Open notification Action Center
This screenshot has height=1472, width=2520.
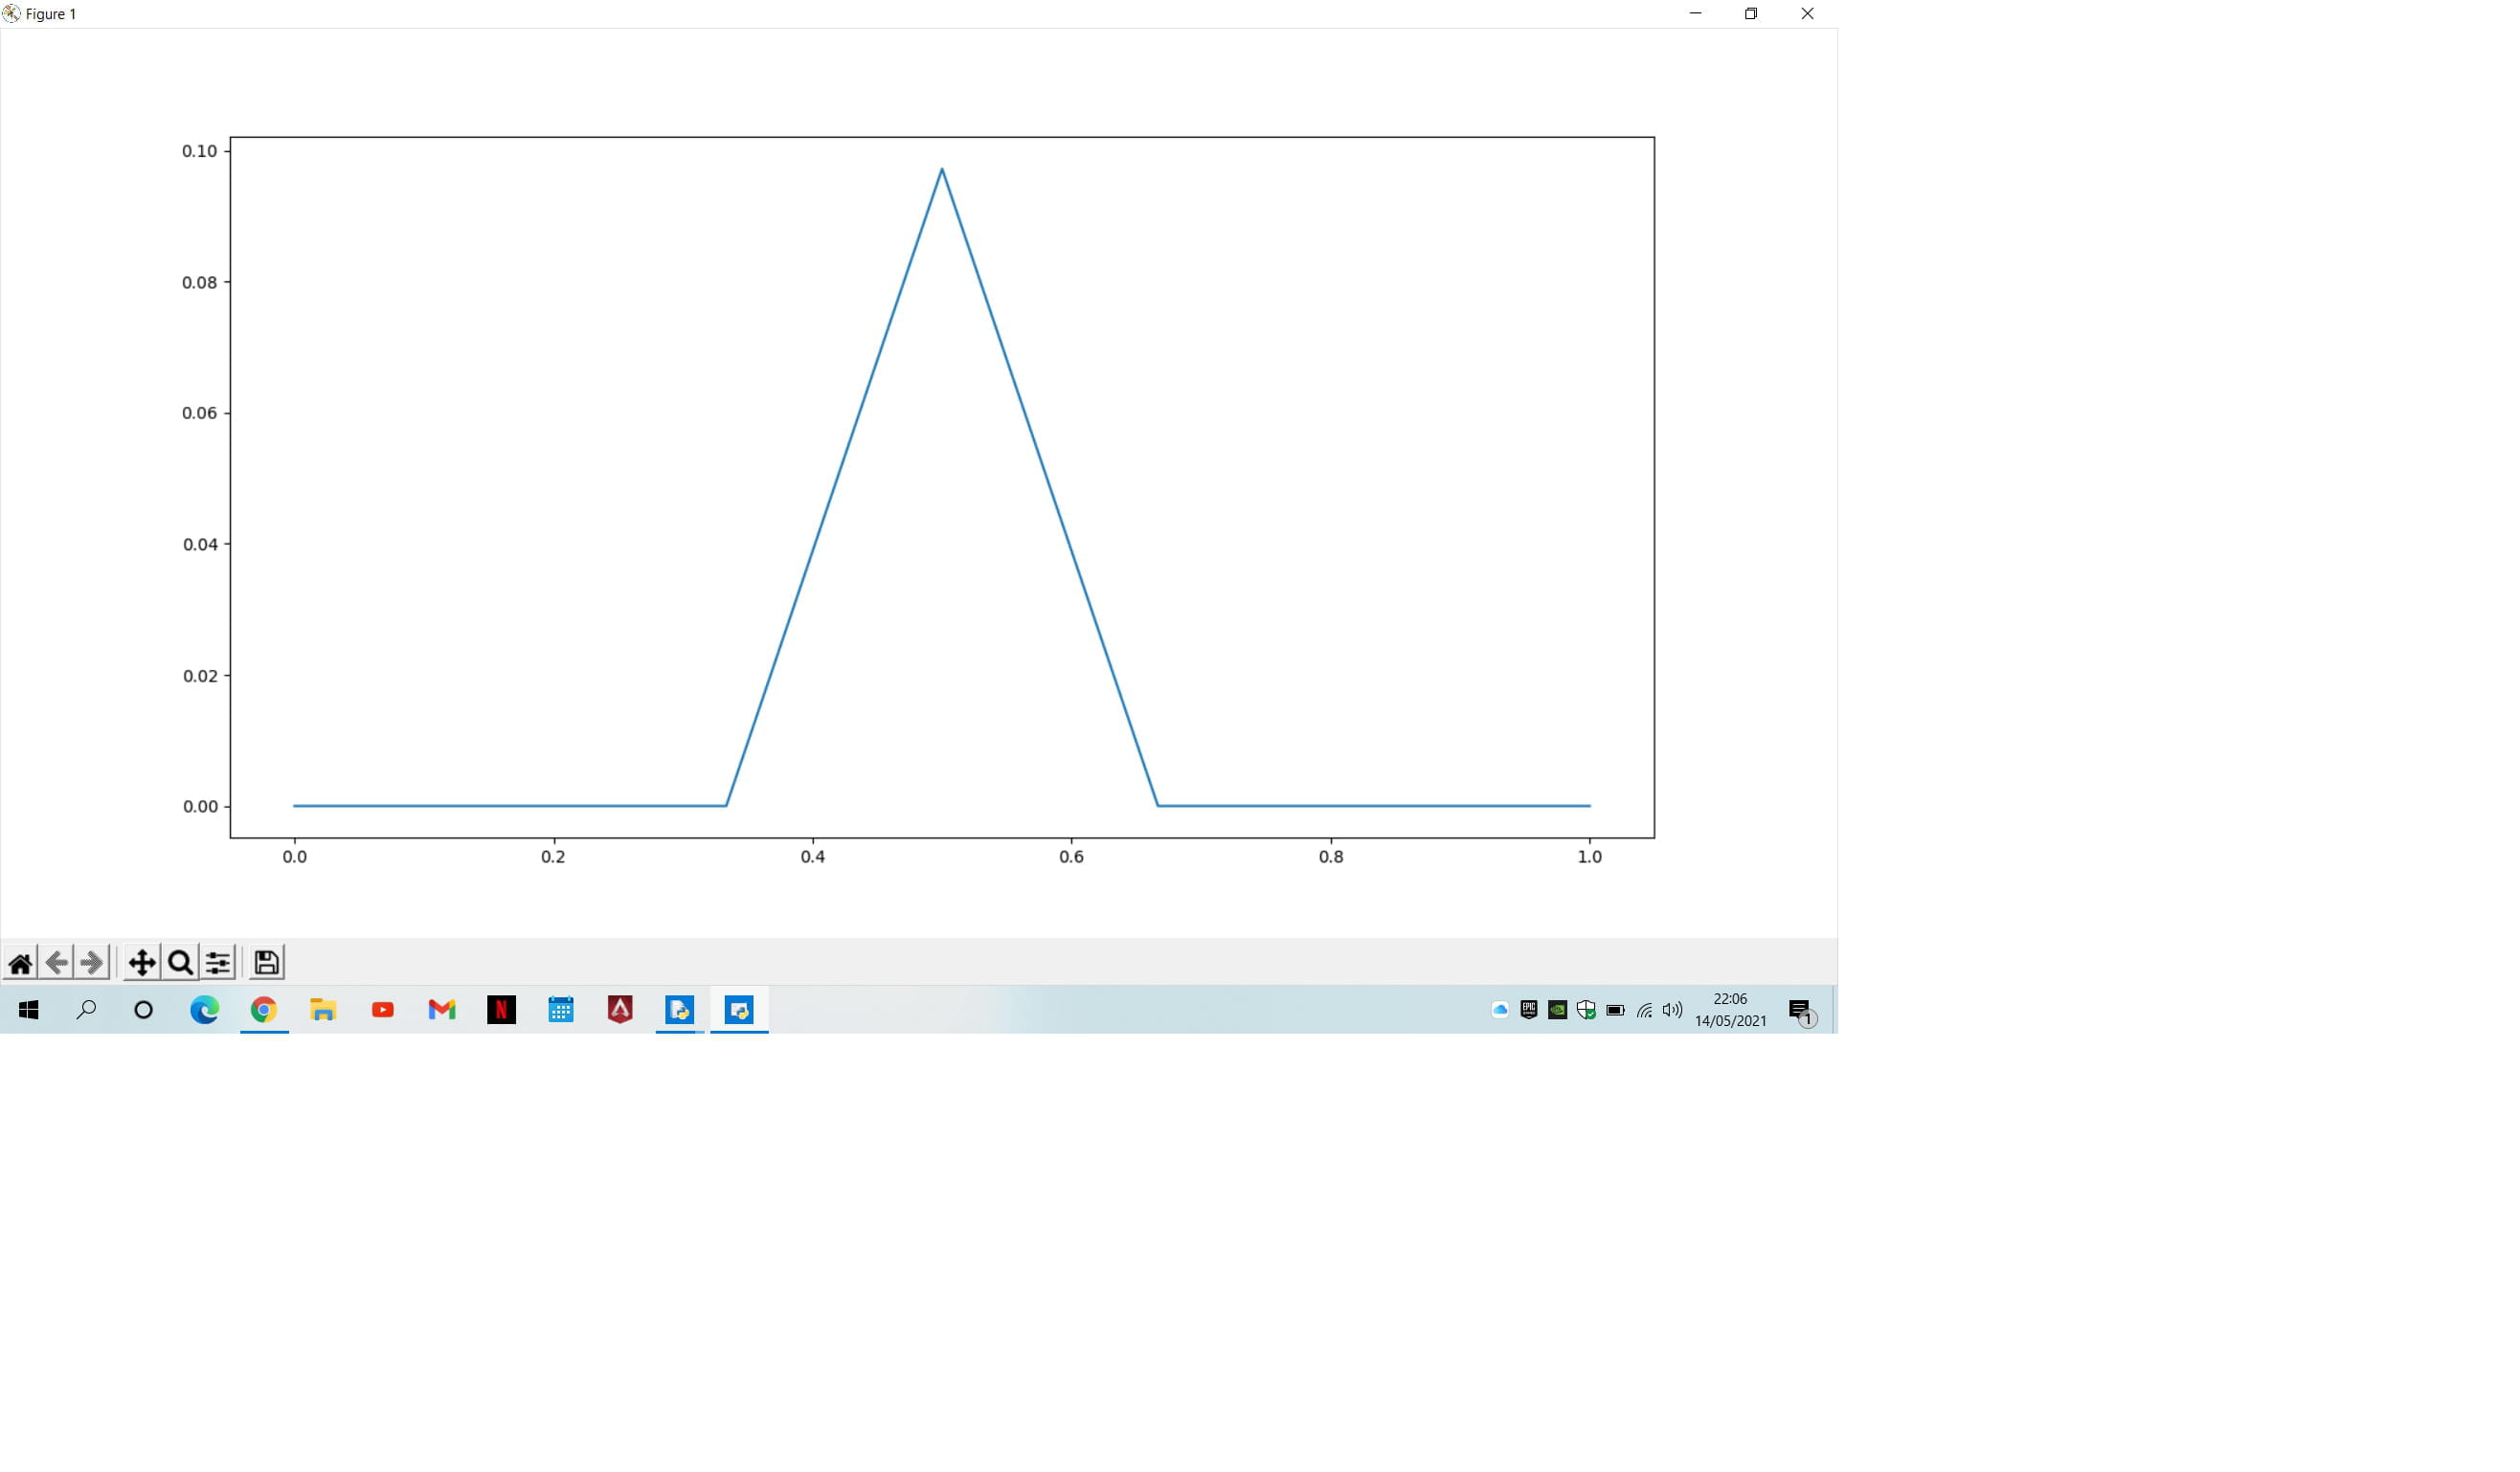[1802, 1012]
